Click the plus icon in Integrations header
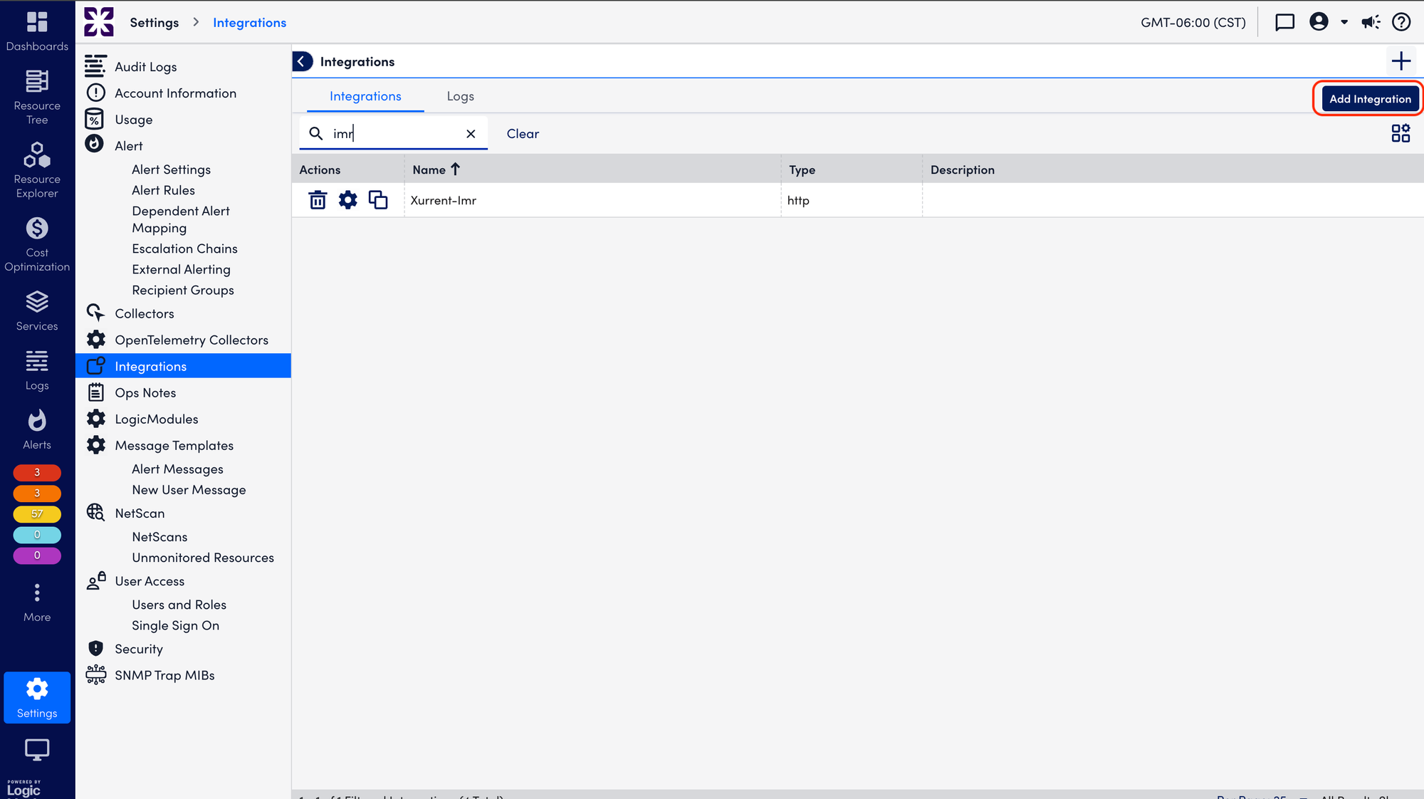Viewport: 1424px width, 799px height. (x=1401, y=61)
